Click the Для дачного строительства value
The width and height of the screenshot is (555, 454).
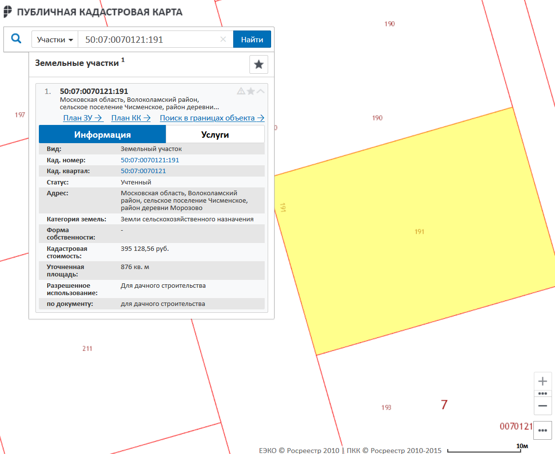tap(163, 286)
